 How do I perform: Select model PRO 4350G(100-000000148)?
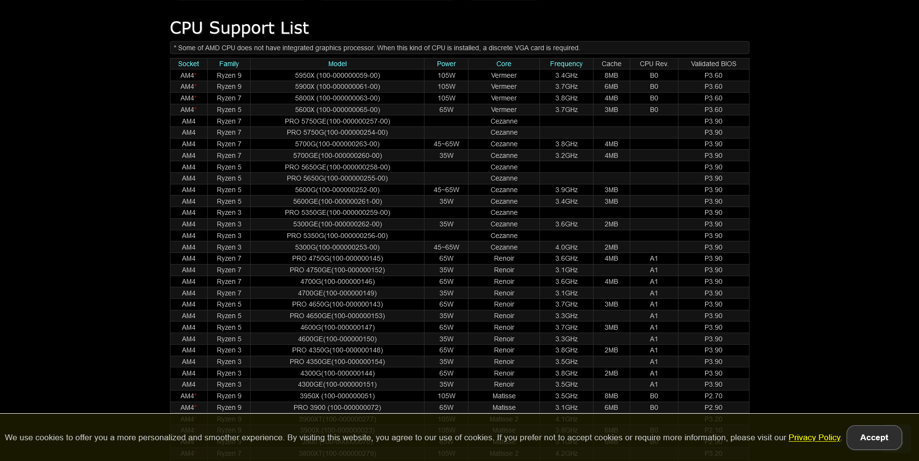(x=338, y=350)
